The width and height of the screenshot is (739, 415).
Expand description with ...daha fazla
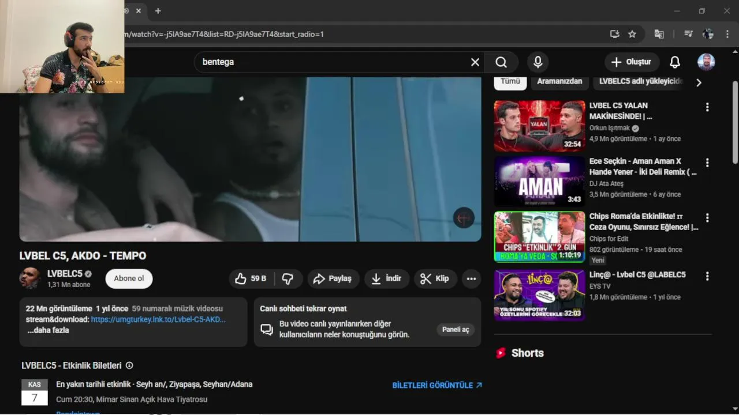48,330
